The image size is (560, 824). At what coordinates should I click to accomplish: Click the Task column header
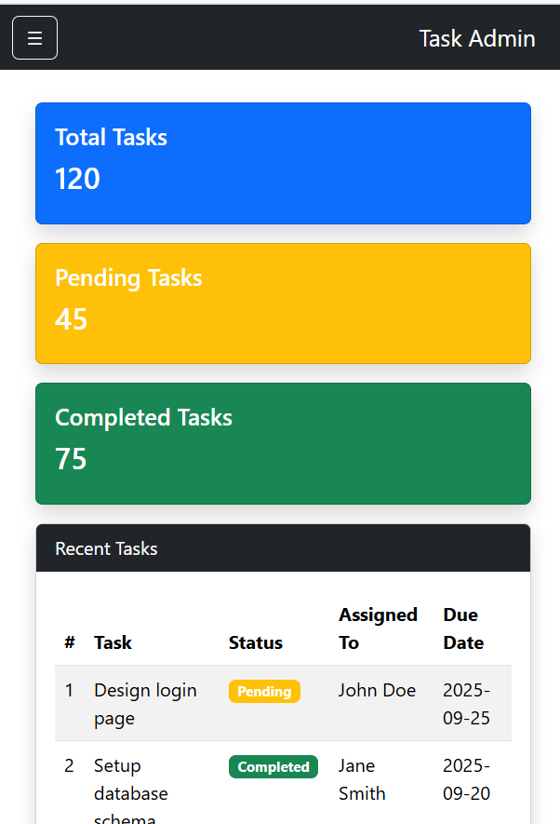[113, 642]
